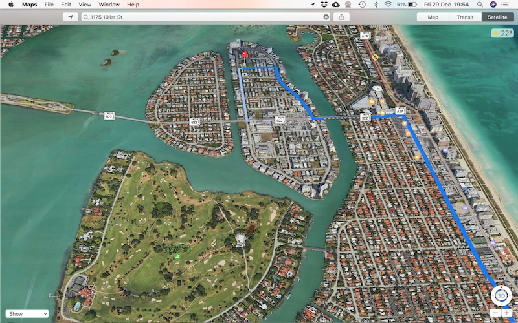Open the File menu
The height and width of the screenshot is (323, 518).
point(49,5)
